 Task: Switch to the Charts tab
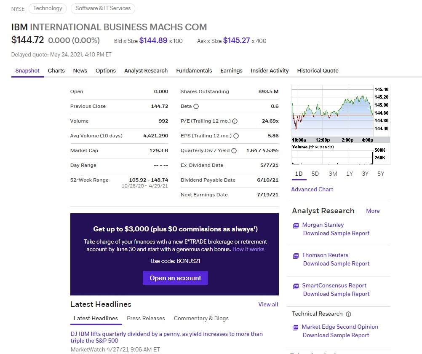point(56,70)
